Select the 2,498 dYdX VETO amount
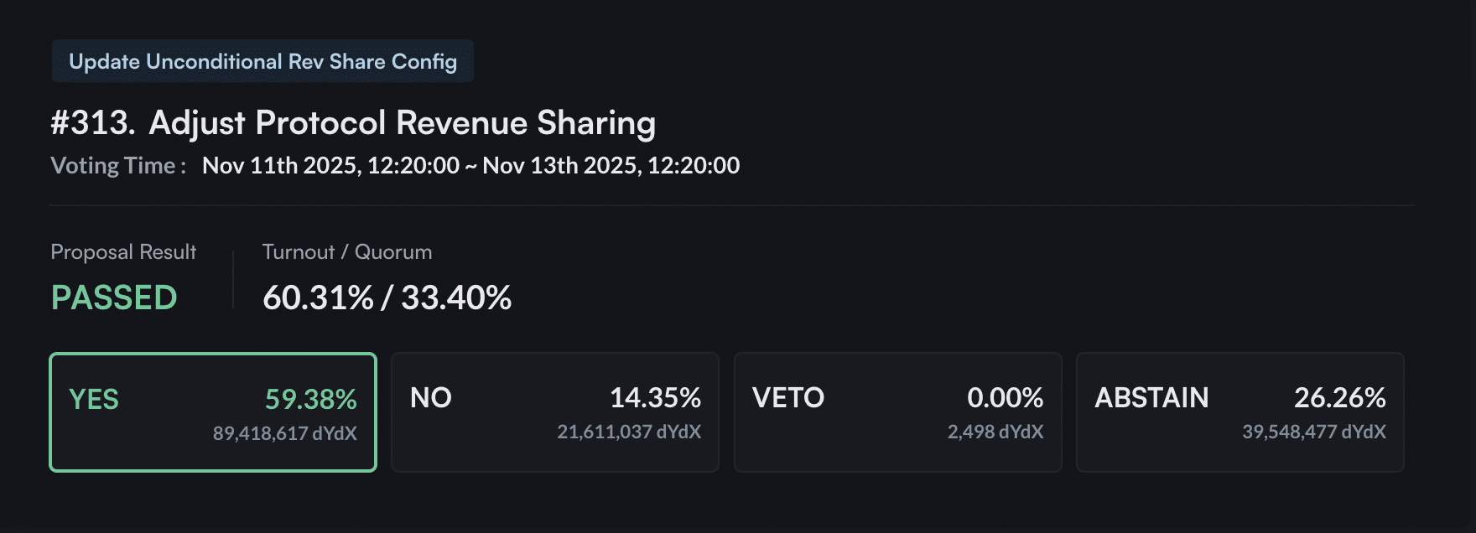Screen dimensions: 1476x533 click(995, 432)
